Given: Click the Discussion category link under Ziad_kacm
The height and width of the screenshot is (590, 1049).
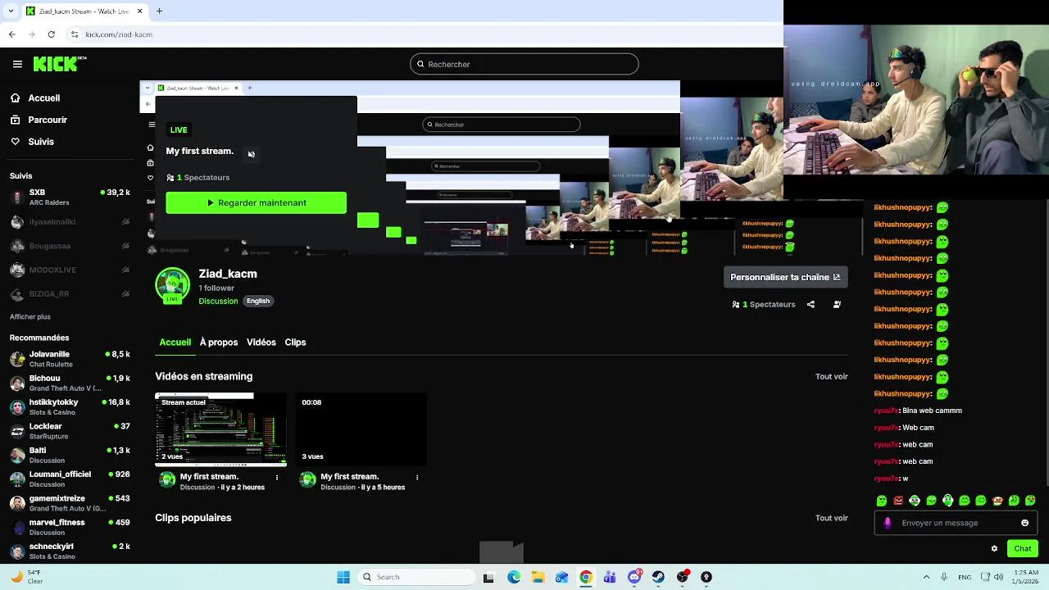Looking at the screenshot, I should 218,301.
